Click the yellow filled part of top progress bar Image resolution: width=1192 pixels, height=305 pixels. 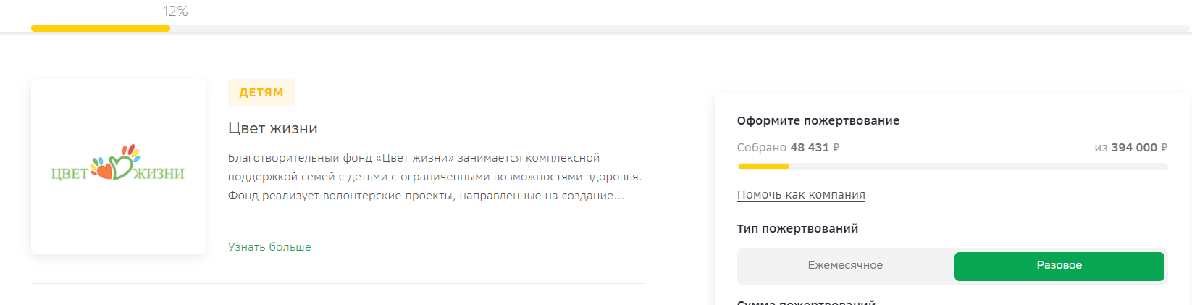coord(100,28)
